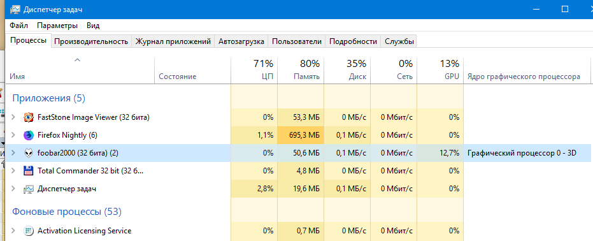Open the Файл menu
This screenshot has height=241, width=593.
(x=19, y=26)
